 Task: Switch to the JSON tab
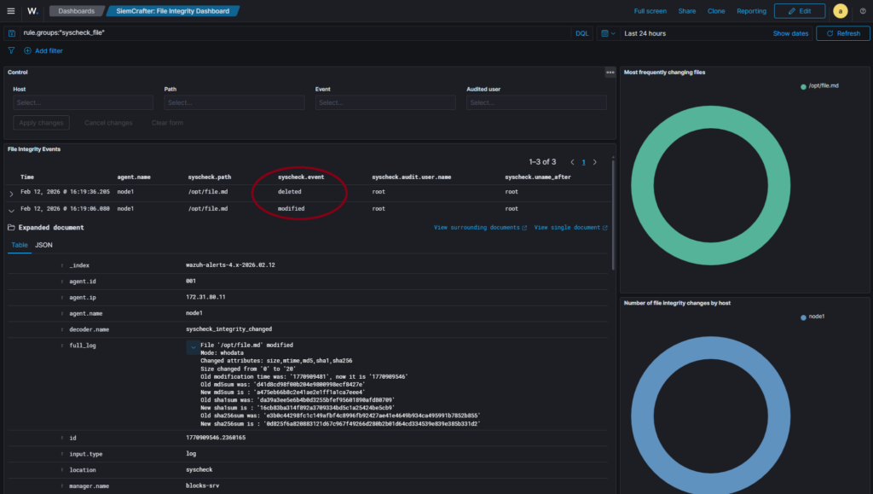tap(43, 245)
